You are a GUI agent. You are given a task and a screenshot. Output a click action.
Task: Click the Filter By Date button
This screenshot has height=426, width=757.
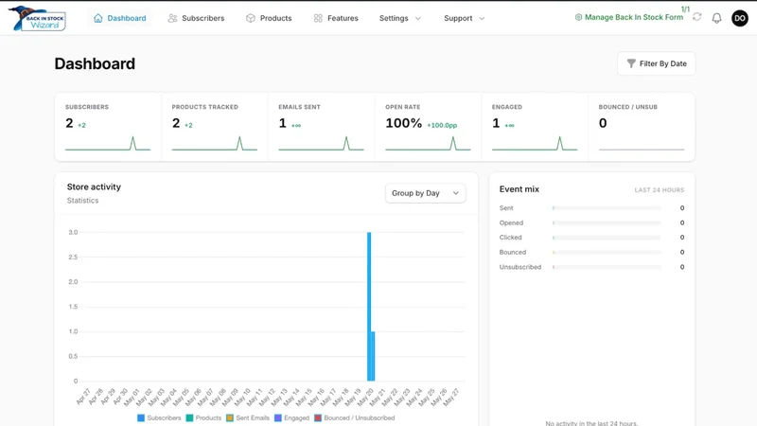[656, 63]
